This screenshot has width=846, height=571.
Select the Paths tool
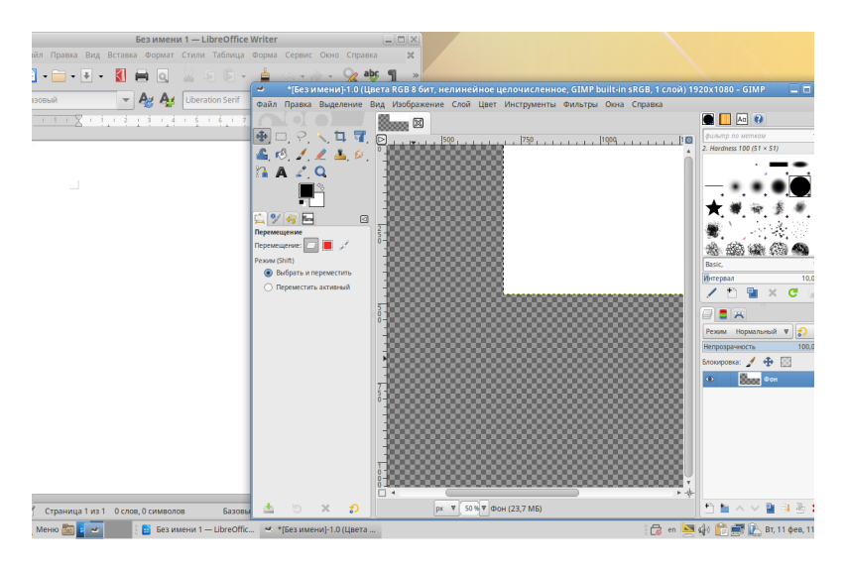click(x=262, y=172)
